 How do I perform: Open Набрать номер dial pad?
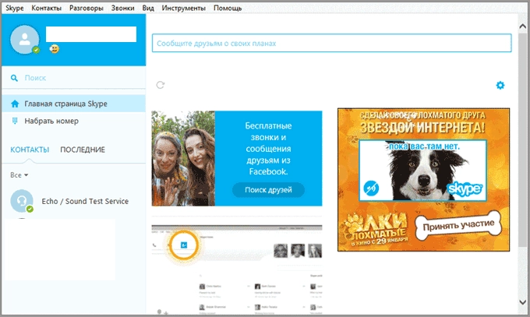pyautogui.click(x=74, y=121)
